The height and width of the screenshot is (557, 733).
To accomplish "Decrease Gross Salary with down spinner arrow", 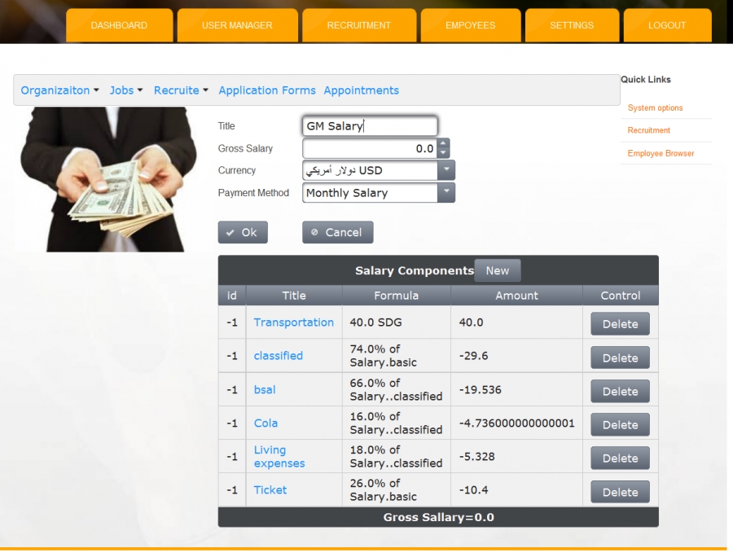I will (443, 153).
